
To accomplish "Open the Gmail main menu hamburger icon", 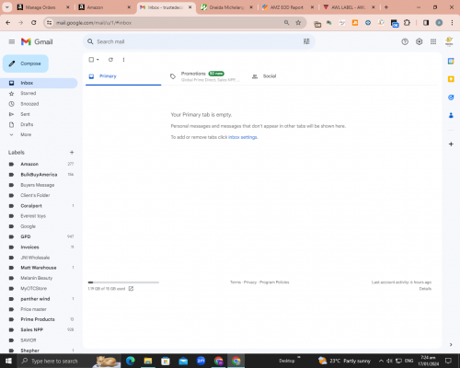I will (12, 41).
